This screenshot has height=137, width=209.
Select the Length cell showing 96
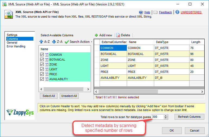[197, 54]
